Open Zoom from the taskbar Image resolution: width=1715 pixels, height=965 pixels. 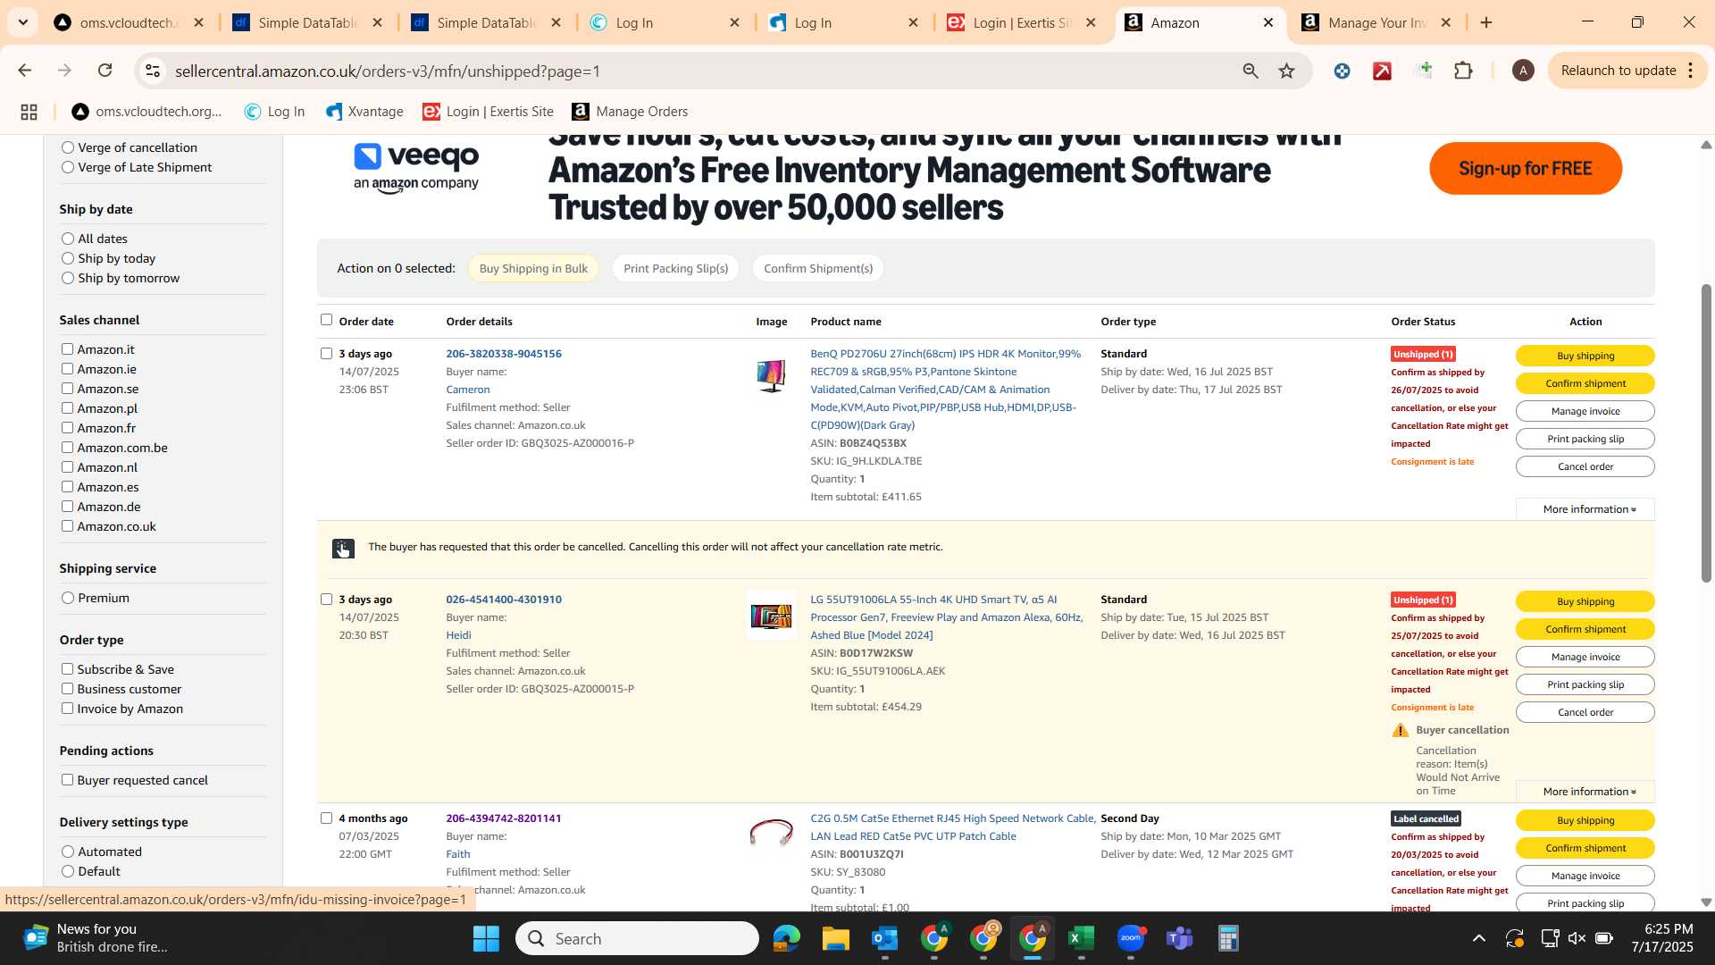click(1131, 938)
